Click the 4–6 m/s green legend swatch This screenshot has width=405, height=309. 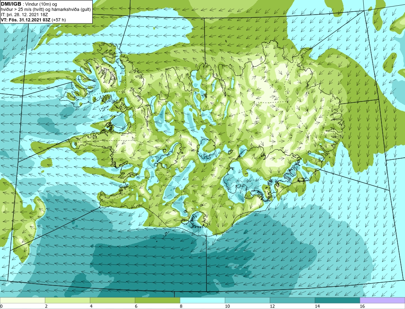tap(112, 300)
